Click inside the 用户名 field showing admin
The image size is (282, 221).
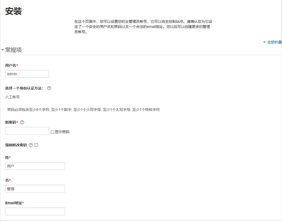[x=27, y=74]
